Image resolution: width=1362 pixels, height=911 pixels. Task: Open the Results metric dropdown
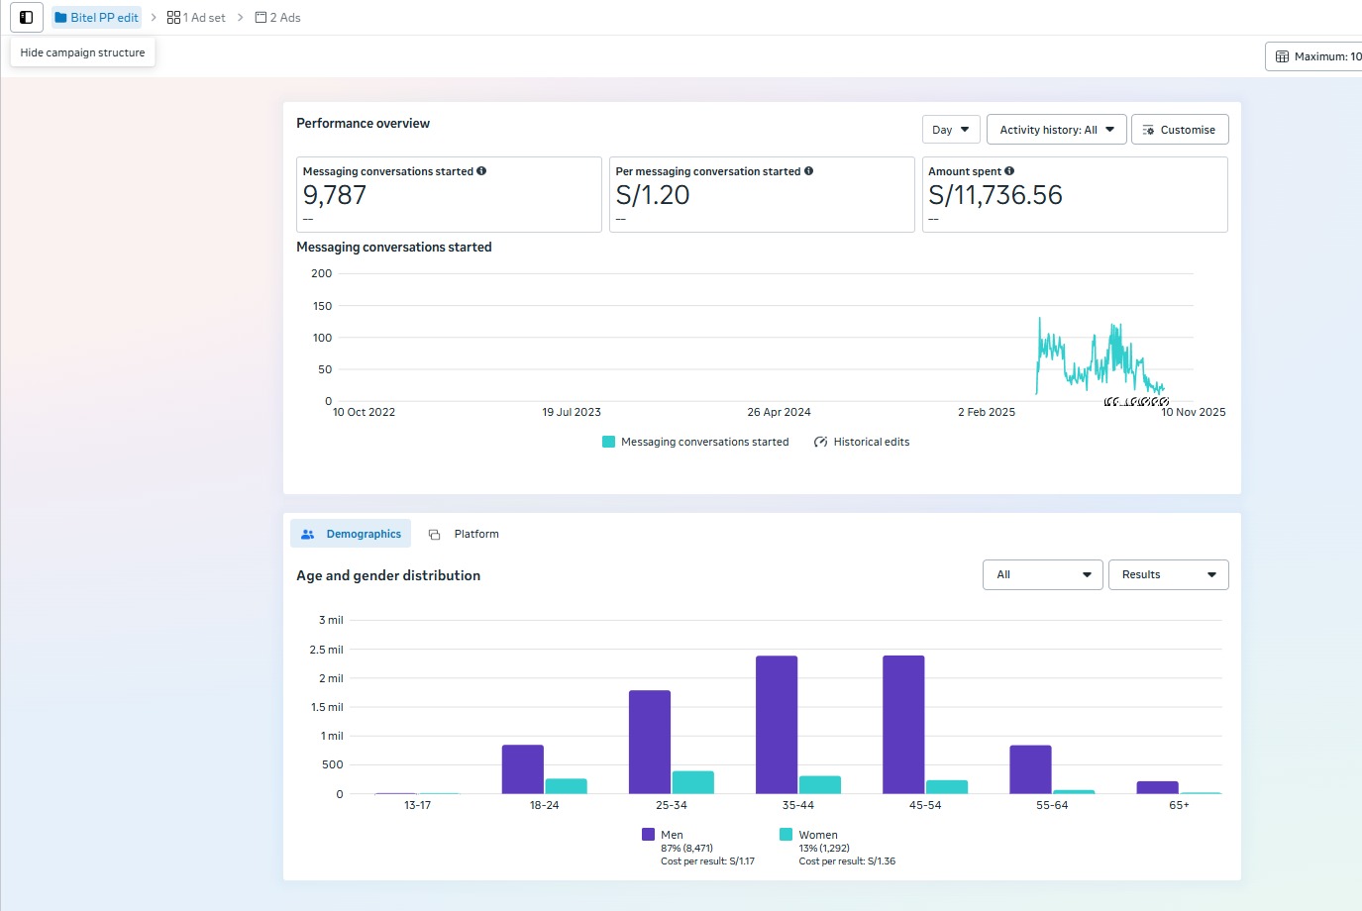tap(1168, 574)
